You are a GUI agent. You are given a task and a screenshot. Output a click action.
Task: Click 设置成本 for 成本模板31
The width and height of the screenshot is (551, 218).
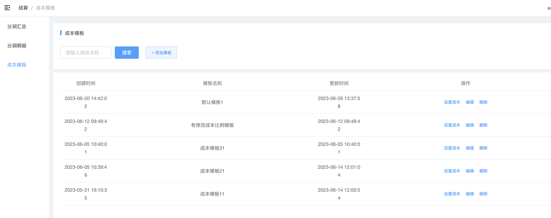coord(452,148)
